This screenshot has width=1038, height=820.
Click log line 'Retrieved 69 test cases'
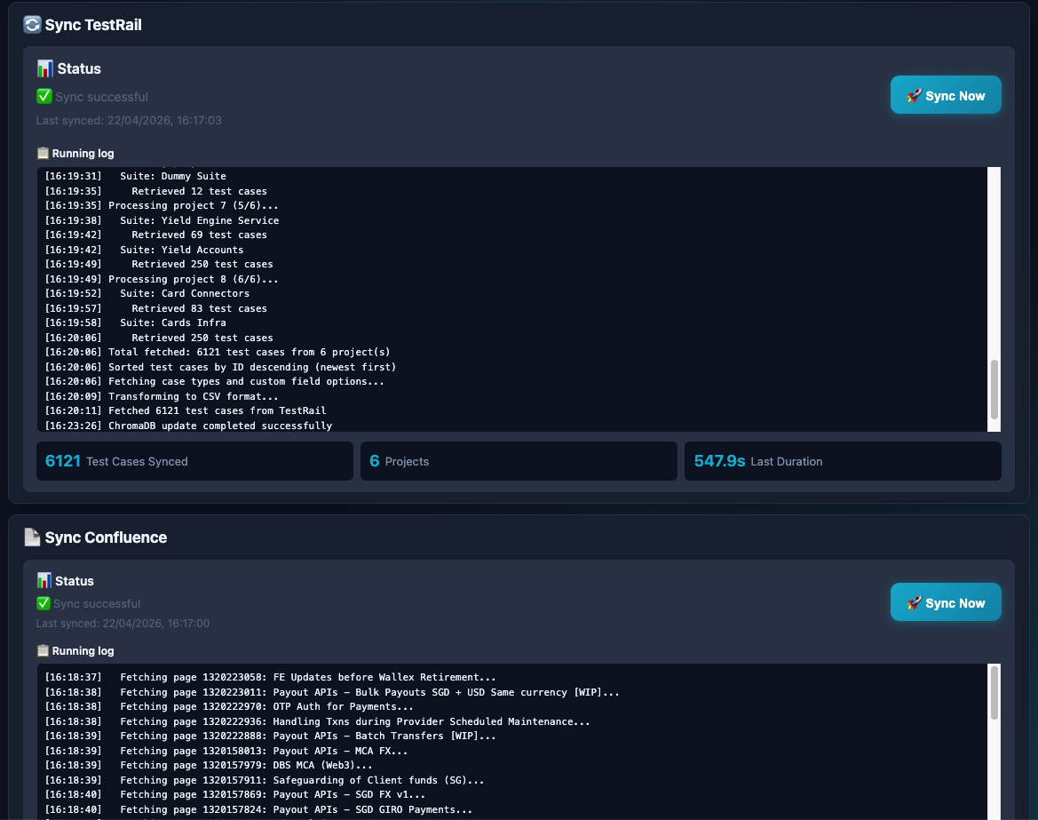[156, 235]
